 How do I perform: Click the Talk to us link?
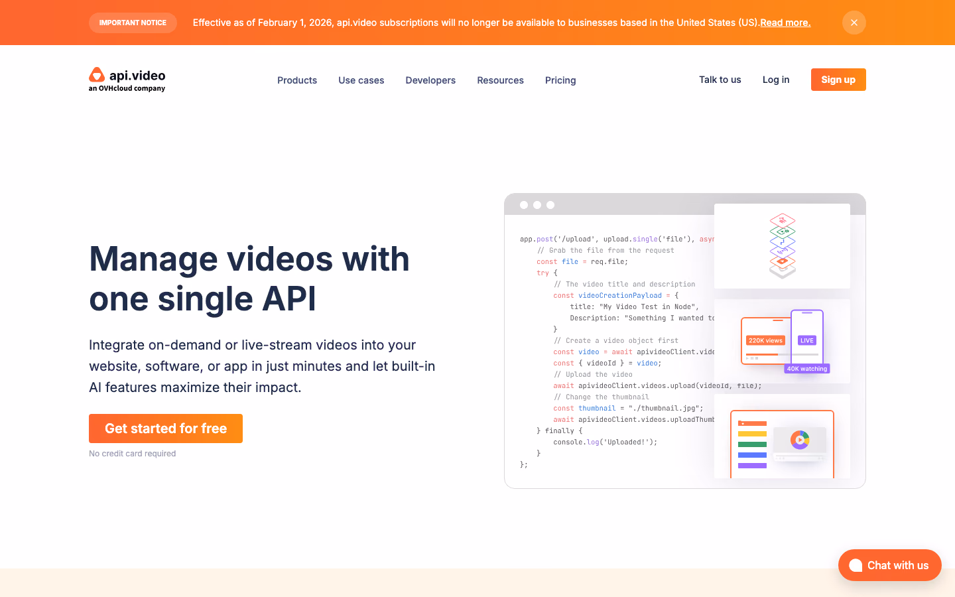click(720, 80)
